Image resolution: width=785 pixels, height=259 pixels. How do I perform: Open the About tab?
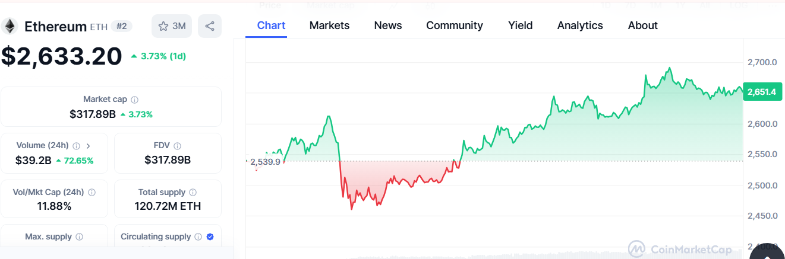[643, 25]
